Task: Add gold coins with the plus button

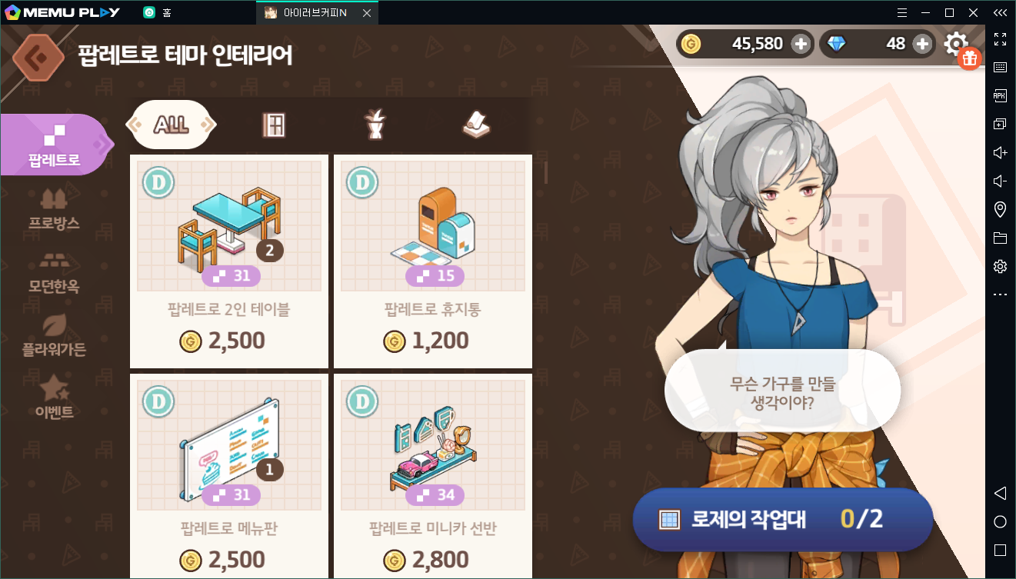Action: click(x=801, y=44)
